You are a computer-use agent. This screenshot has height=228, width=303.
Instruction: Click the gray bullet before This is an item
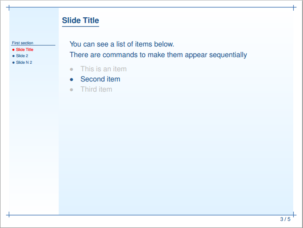(x=72, y=69)
